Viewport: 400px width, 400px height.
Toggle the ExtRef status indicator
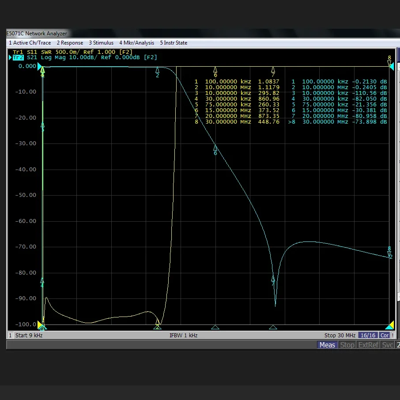(368, 345)
